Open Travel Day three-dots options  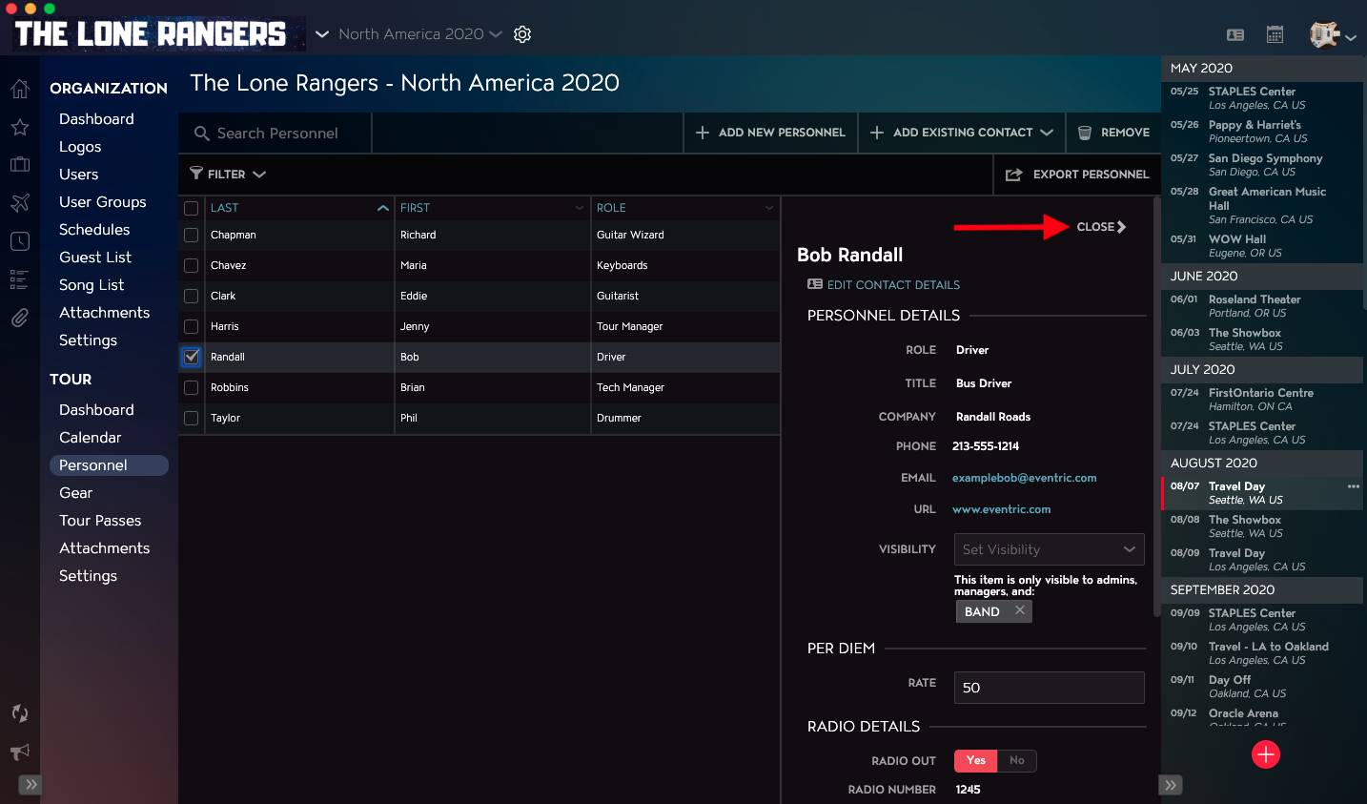[x=1354, y=486]
